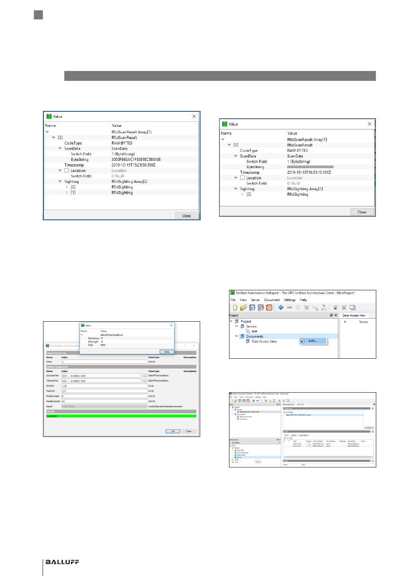Click Add Document icon in larger UaExpert toolbar

click(x=335, y=307)
